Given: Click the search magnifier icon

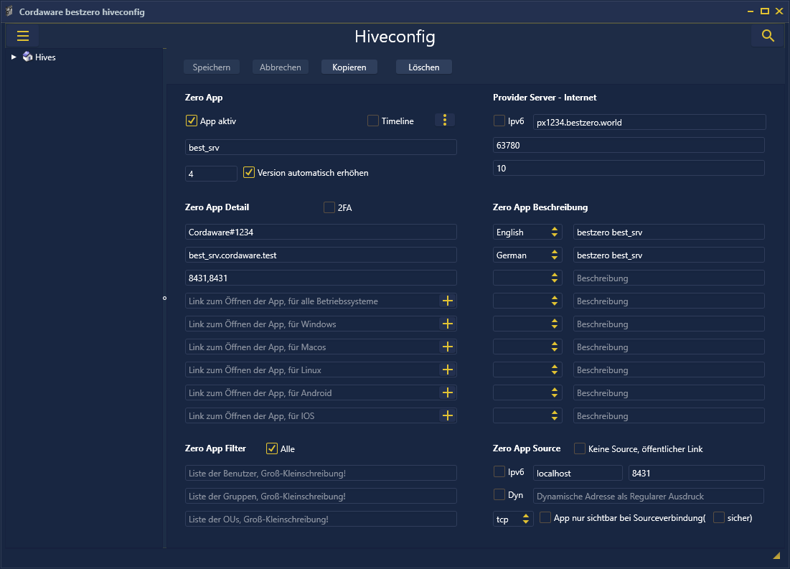Looking at the screenshot, I should pos(768,36).
